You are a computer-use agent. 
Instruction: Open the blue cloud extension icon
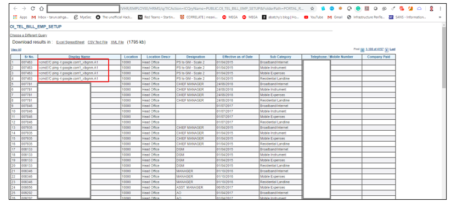pos(419,9)
